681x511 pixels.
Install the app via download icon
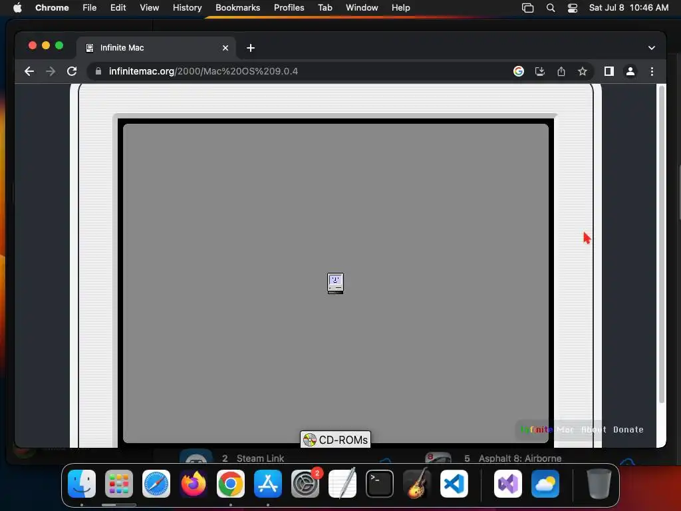coord(540,71)
